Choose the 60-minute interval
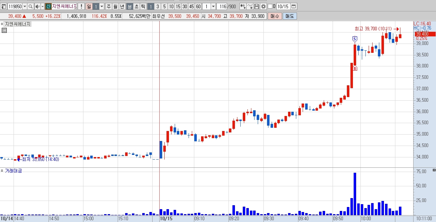This screenshot has height=222, width=436. pyautogui.click(x=198, y=6)
